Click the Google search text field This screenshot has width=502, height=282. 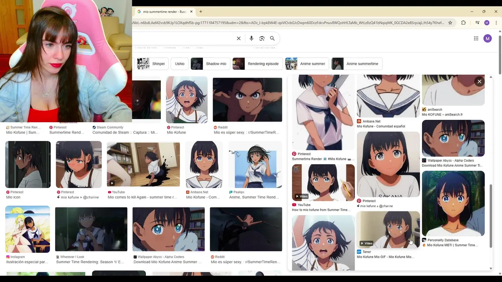182,38
